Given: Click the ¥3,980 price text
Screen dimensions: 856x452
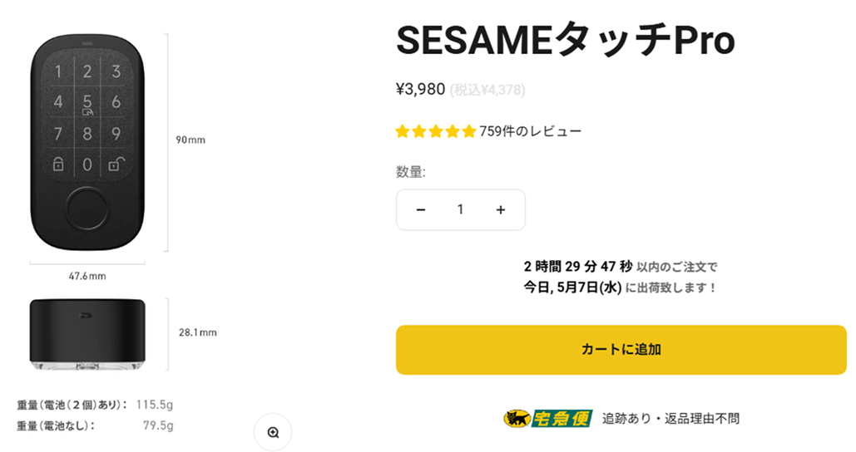Looking at the screenshot, I should tap(420, 90).
